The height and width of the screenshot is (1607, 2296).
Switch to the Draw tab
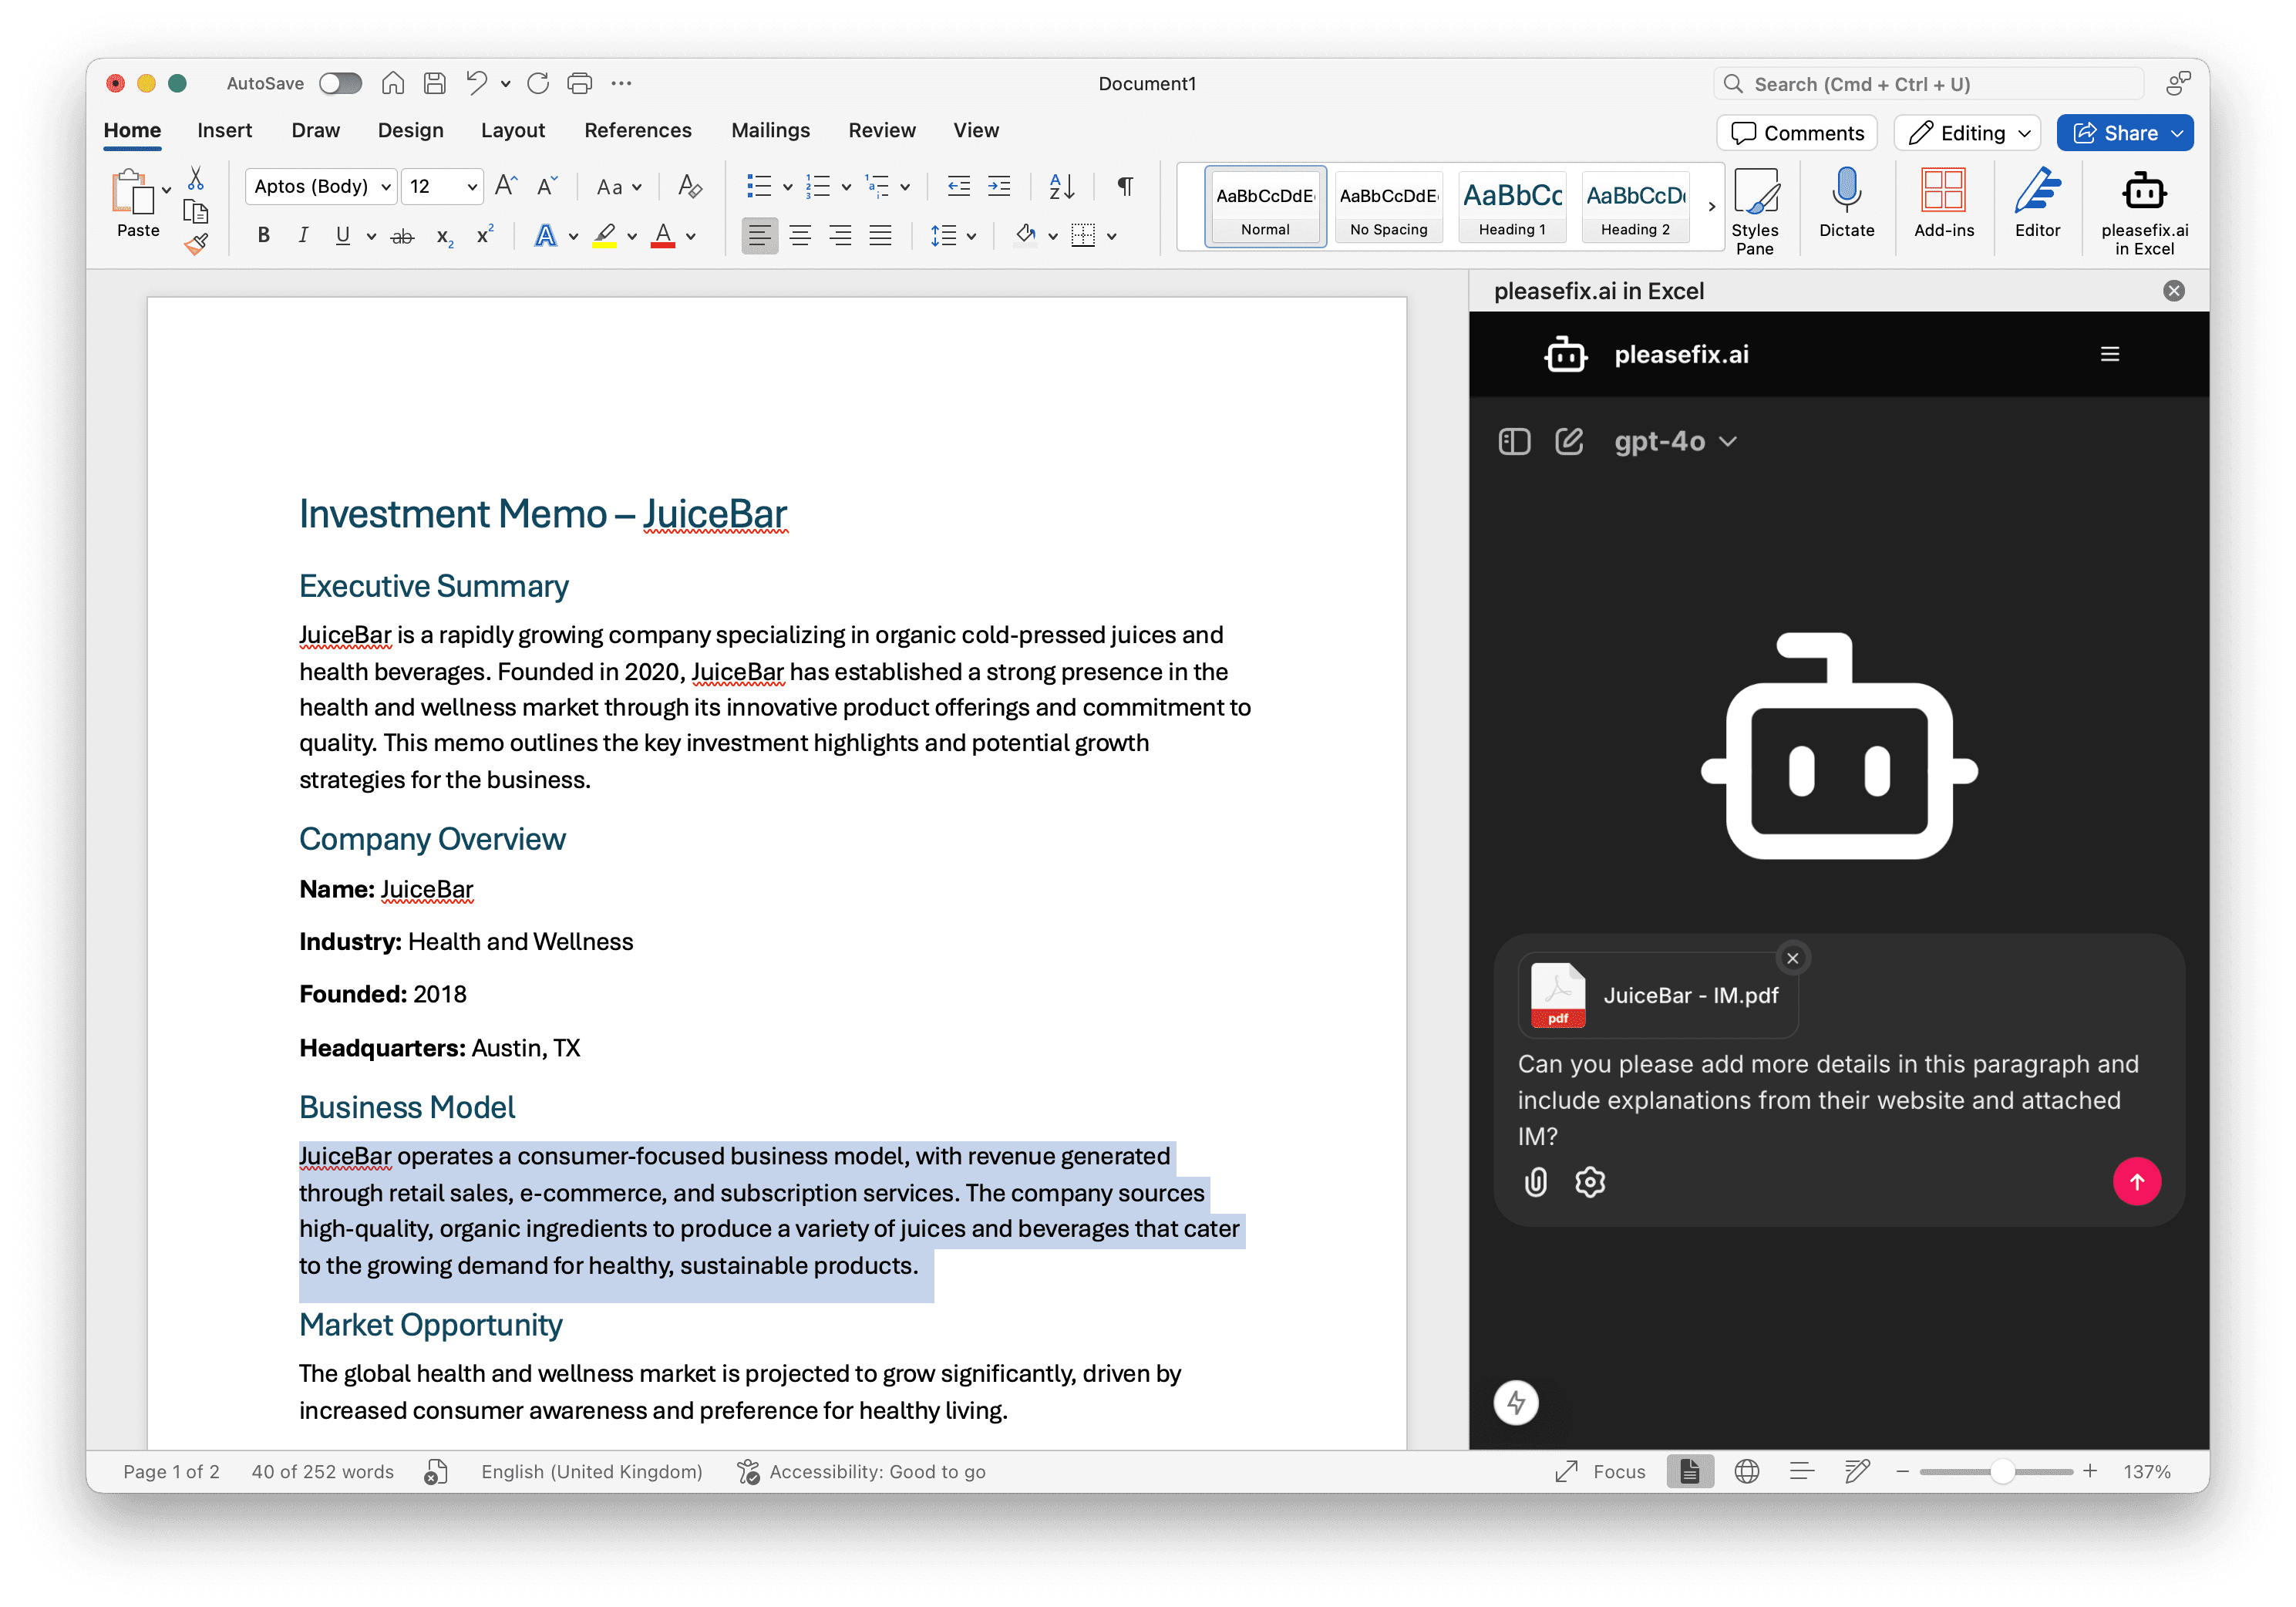tap(315, 130)
